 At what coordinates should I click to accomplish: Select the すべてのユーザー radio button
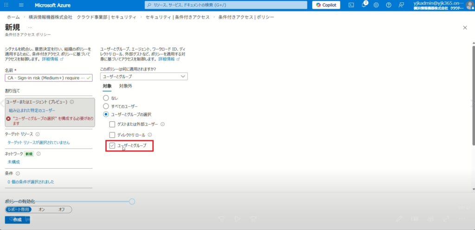tap(106, 106)
